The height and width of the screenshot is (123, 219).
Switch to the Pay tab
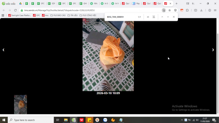pyautogui.click(x=136, y=3)
